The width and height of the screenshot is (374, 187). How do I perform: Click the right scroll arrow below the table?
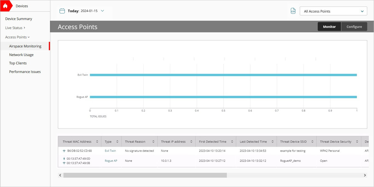tap(365, 175)
